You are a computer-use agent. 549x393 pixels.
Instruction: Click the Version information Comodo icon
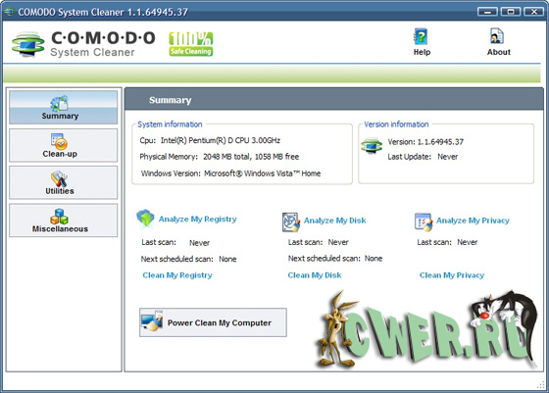tap(372, 146)
